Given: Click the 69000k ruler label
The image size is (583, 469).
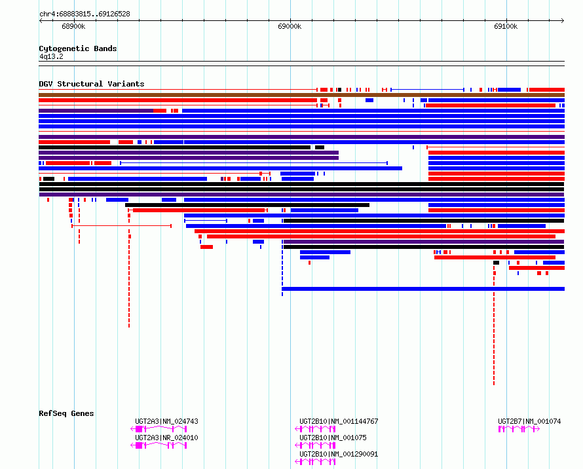Looking at the screenshot, I should pos(290,26).
